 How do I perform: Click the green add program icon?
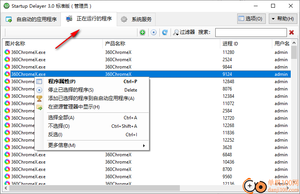point(142,32)
